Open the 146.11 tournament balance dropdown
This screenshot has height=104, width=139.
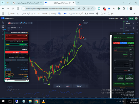[123, 18]
